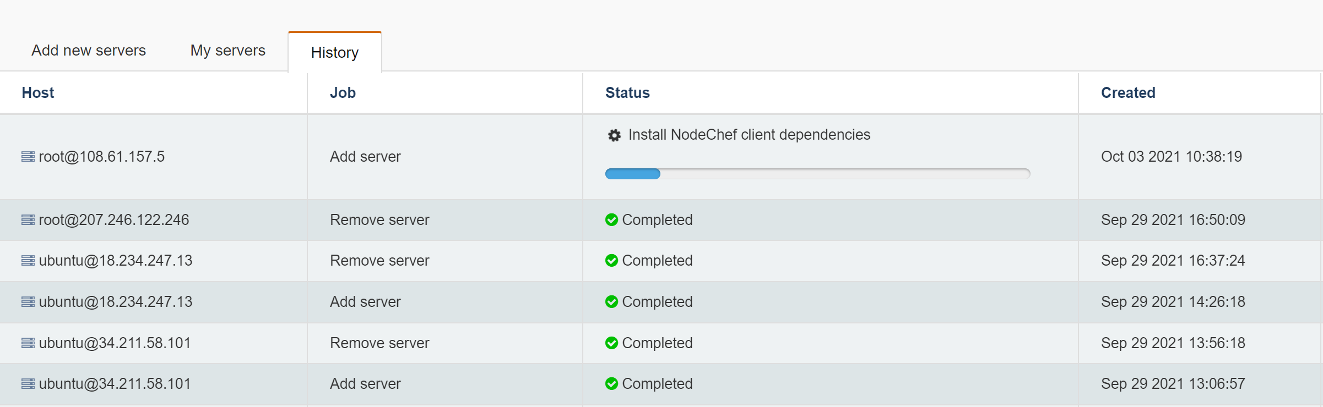Viewport: 1323px width, 407px height.
Task: Select host root@108.61.157.5
Action: coord(102,157)
